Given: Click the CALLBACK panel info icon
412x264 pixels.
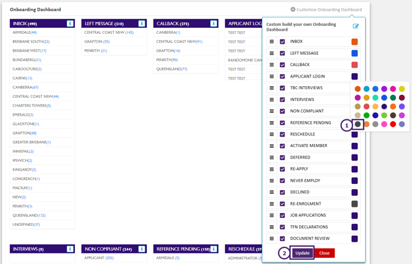Looking at the screenshot, I should coord(213,23).
